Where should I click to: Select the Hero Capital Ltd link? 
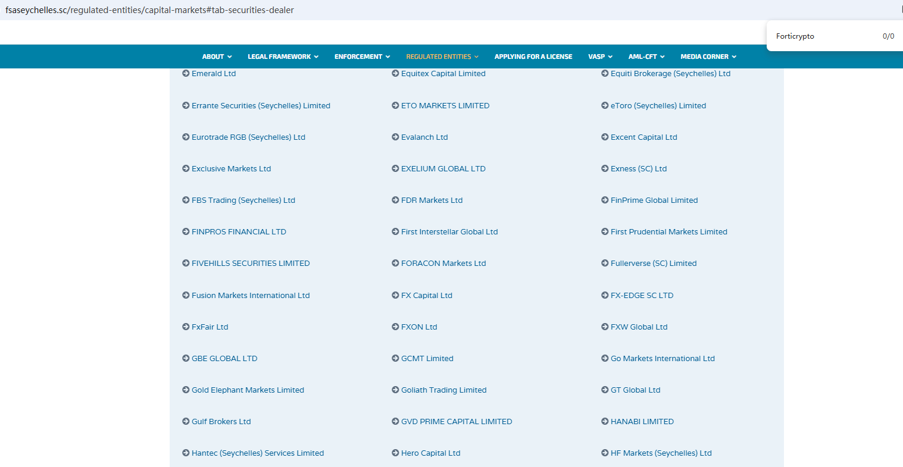point(430,453)
